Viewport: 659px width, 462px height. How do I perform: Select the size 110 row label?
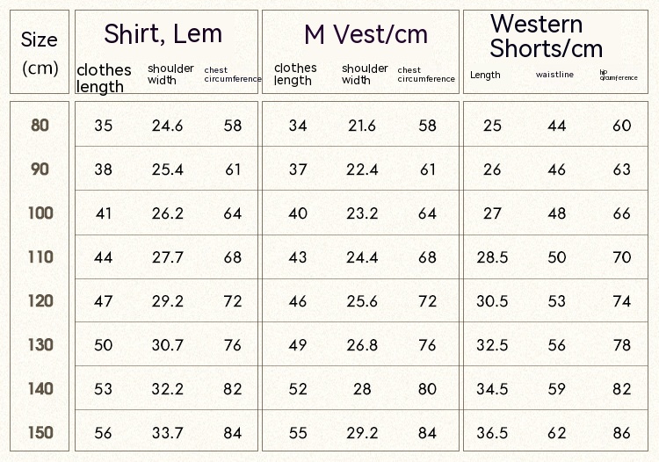40,257
